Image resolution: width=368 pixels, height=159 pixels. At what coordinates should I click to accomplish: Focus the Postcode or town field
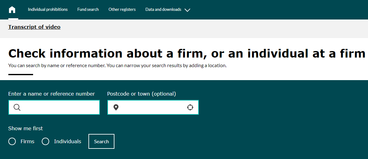tap(153, 107)
